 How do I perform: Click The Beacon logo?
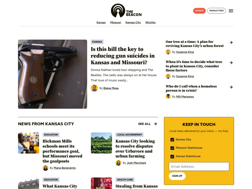point(126,11)
